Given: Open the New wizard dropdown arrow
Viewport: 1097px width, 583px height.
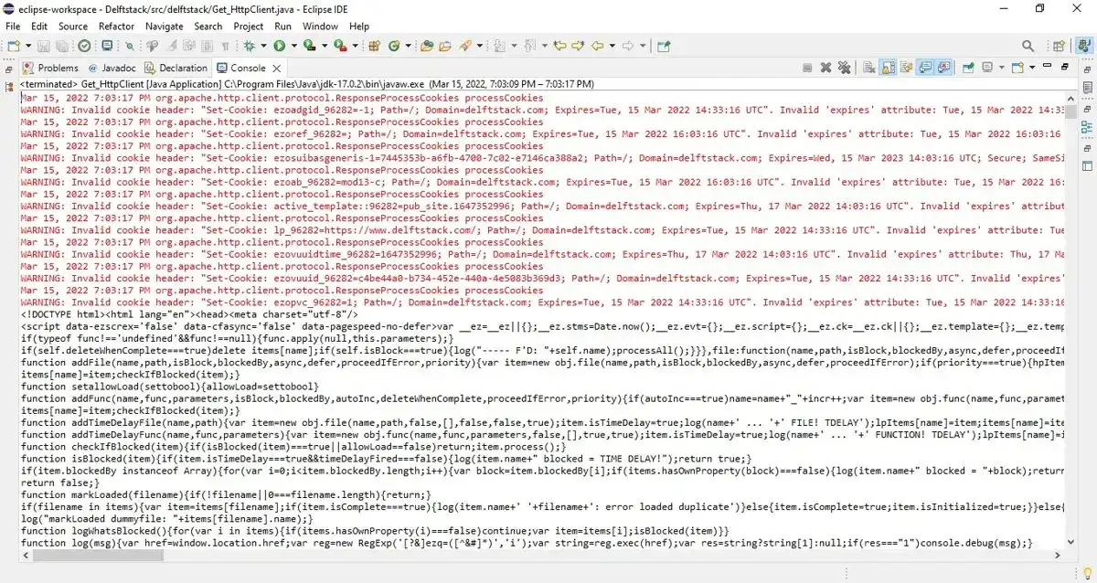Looking at the screenshot, I should coord(28,46).
